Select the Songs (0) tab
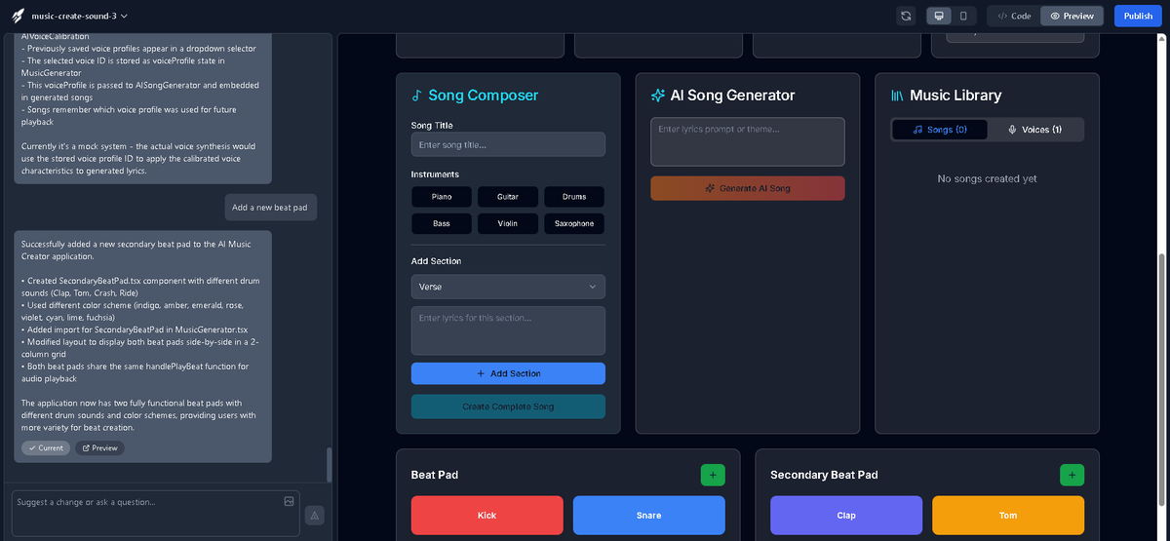 click(x=940, y=130)
